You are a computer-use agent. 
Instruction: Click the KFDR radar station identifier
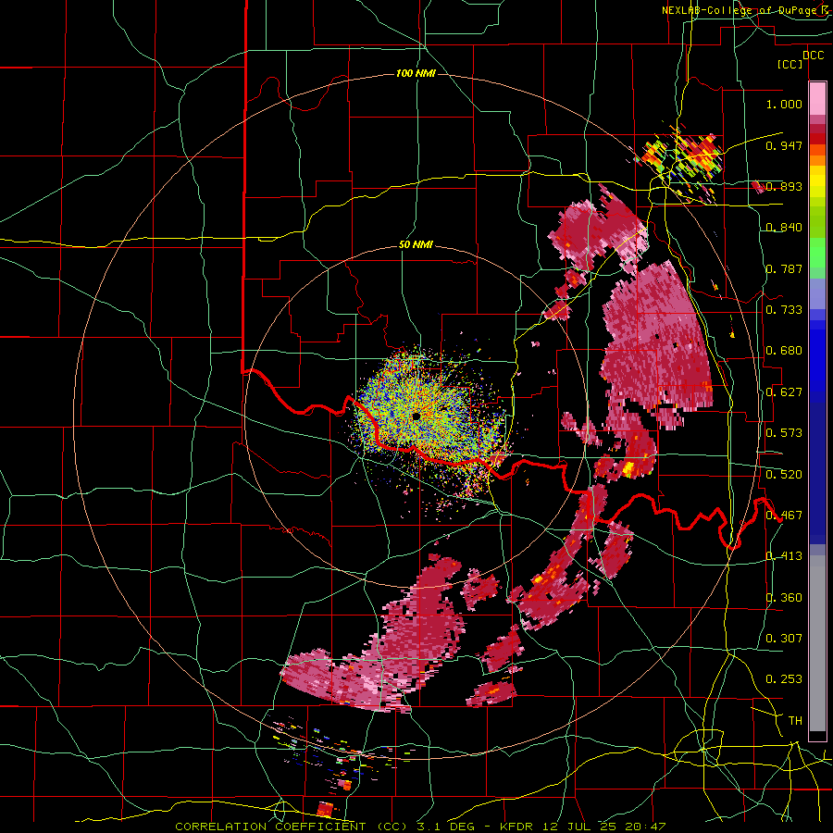click(x=517, y=827)
